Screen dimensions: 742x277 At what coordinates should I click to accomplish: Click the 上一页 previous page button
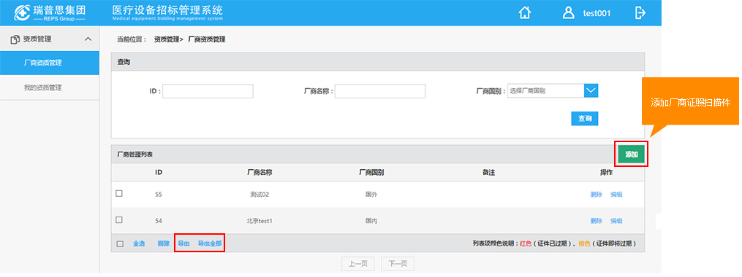[x=357, y=264]
